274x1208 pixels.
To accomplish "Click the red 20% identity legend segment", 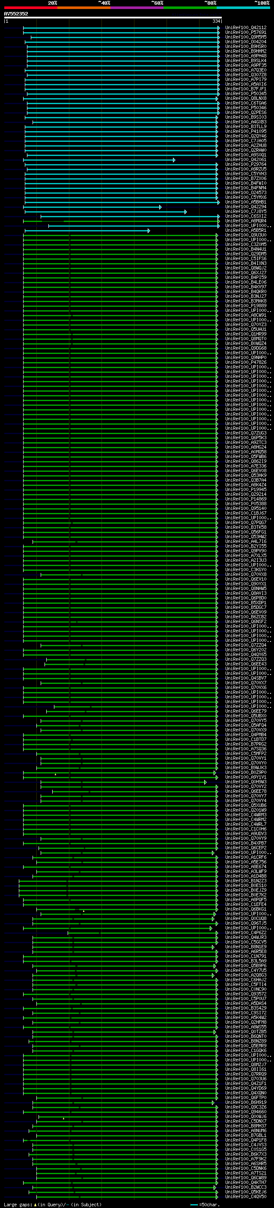I will (30, 8).
